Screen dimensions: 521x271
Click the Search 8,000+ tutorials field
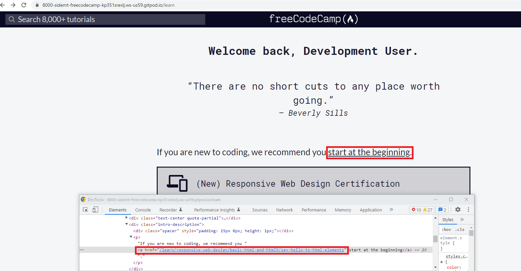(104, 19)
